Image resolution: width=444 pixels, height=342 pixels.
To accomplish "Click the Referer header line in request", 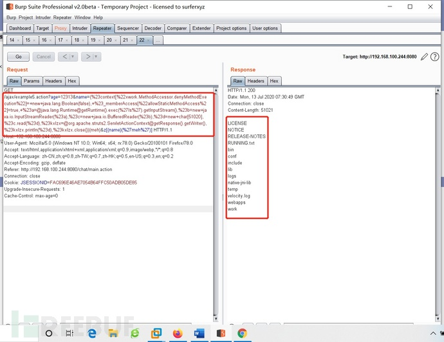I will pos(58,170).
